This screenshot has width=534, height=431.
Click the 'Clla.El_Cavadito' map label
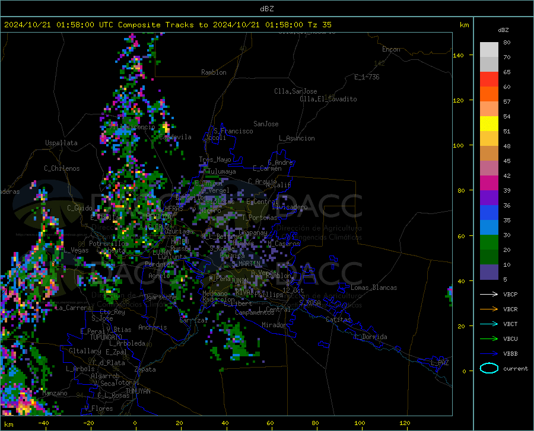coord(328,99)
